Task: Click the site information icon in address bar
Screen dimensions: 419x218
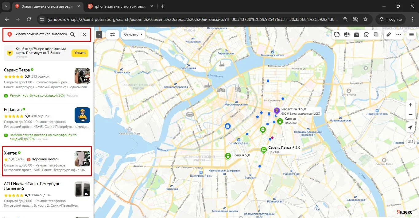Action: [x=42, y=19]
